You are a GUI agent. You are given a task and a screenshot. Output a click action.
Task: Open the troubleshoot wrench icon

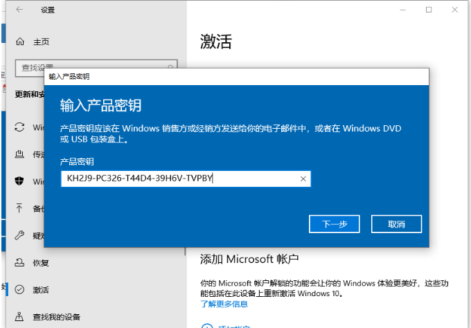pos(19,235)
